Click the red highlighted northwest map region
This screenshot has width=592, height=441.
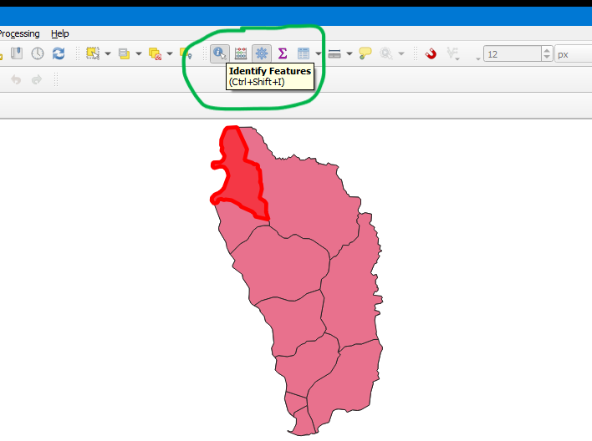click(x=238, y=175)
